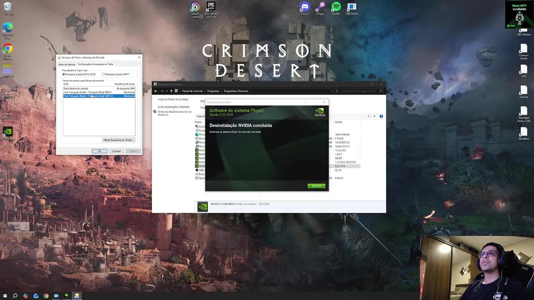534x300 pixels.
Task: Click the search box in Programas e Recursos
Action: pyautogui.click(x=363, y=91)
